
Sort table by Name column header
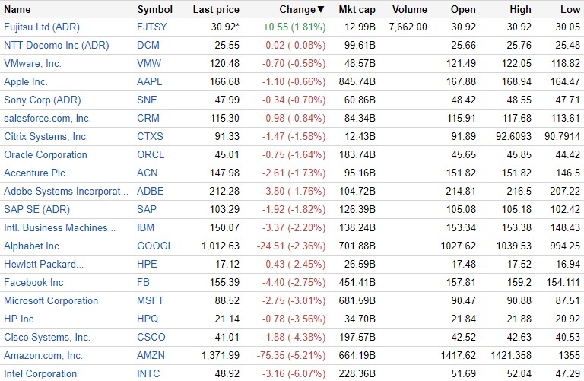[17, 10]
